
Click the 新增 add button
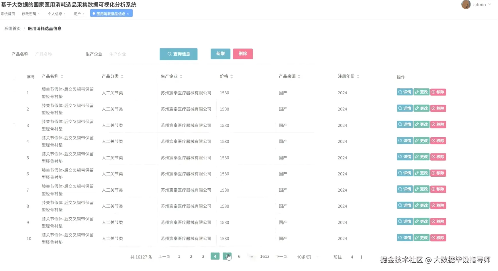[x=220, y=54]
